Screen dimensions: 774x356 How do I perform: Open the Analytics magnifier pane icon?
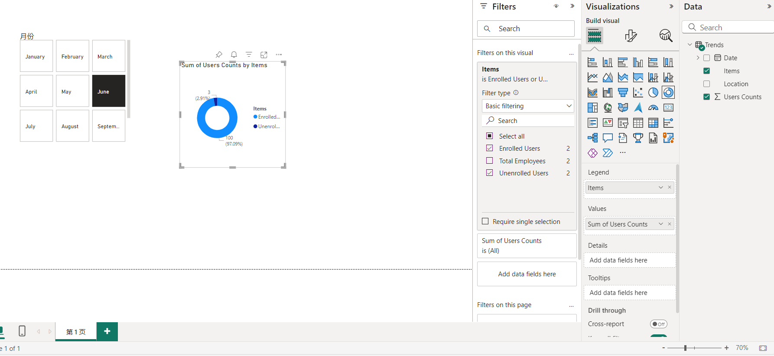pyautogui.click(x=666, y=36)
